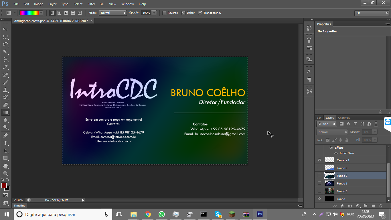The height and width of the screenshot is (220, 391).
Task: Open the Character panel icon
Action: pyautogui.click(x=309, y=72)
